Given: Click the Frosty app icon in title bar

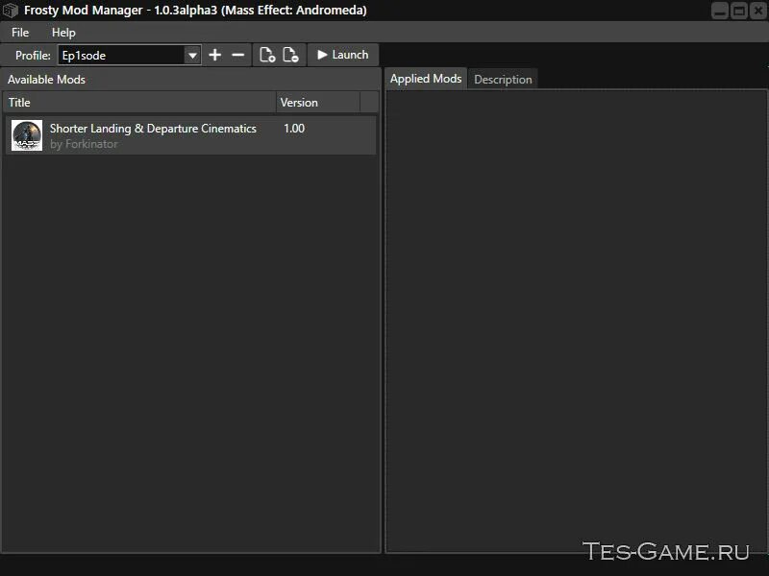Looking at the screenshot, I should pos(11,11).
